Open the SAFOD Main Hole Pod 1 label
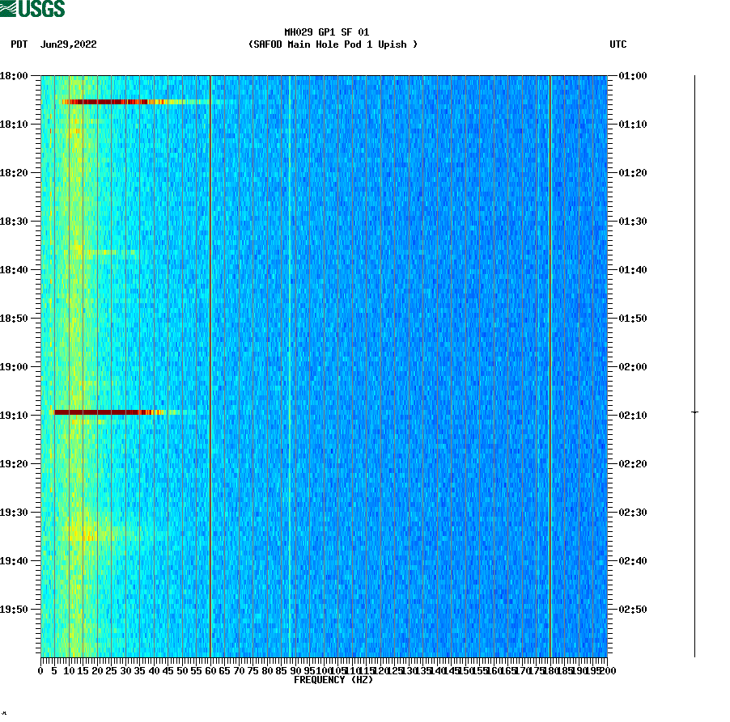 click(x=334, y=45)
